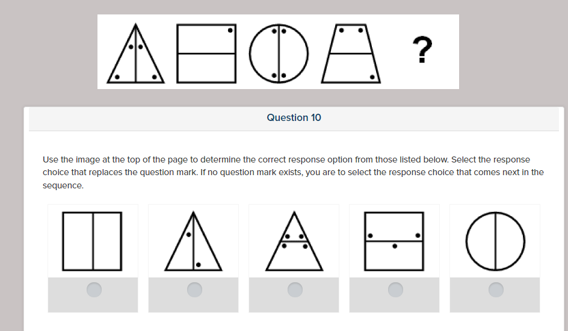This screenshot has height=331, width=568.
Task: Select radio button under the empty circle option
Action: (x=495, y=290)
